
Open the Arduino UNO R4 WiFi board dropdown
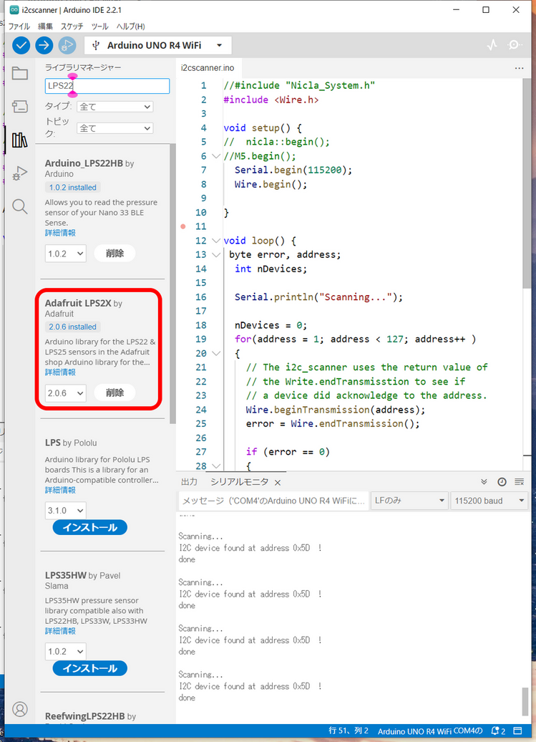point(158,45)
